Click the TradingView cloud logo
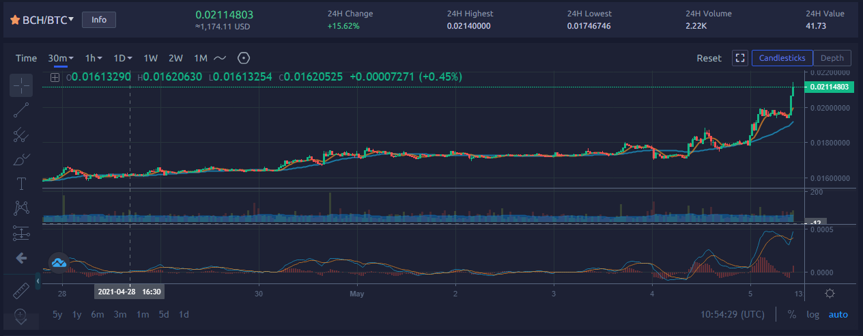The height and width of the screenshot is (336, 863). tap(59, 262)
